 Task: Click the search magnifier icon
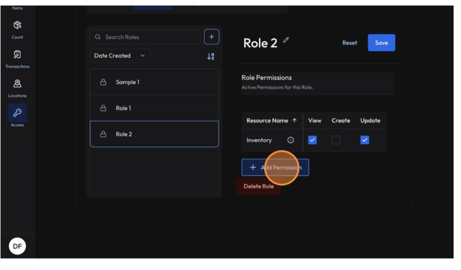point(98,37)
